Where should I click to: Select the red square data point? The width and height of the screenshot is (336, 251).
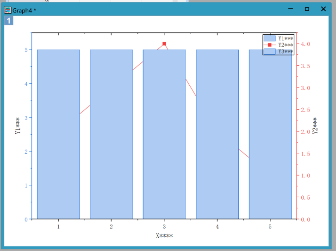164,44
